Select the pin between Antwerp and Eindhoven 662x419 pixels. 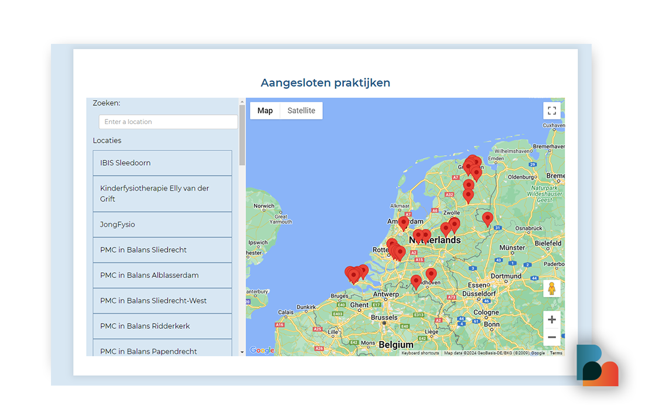tap(416, 282)
